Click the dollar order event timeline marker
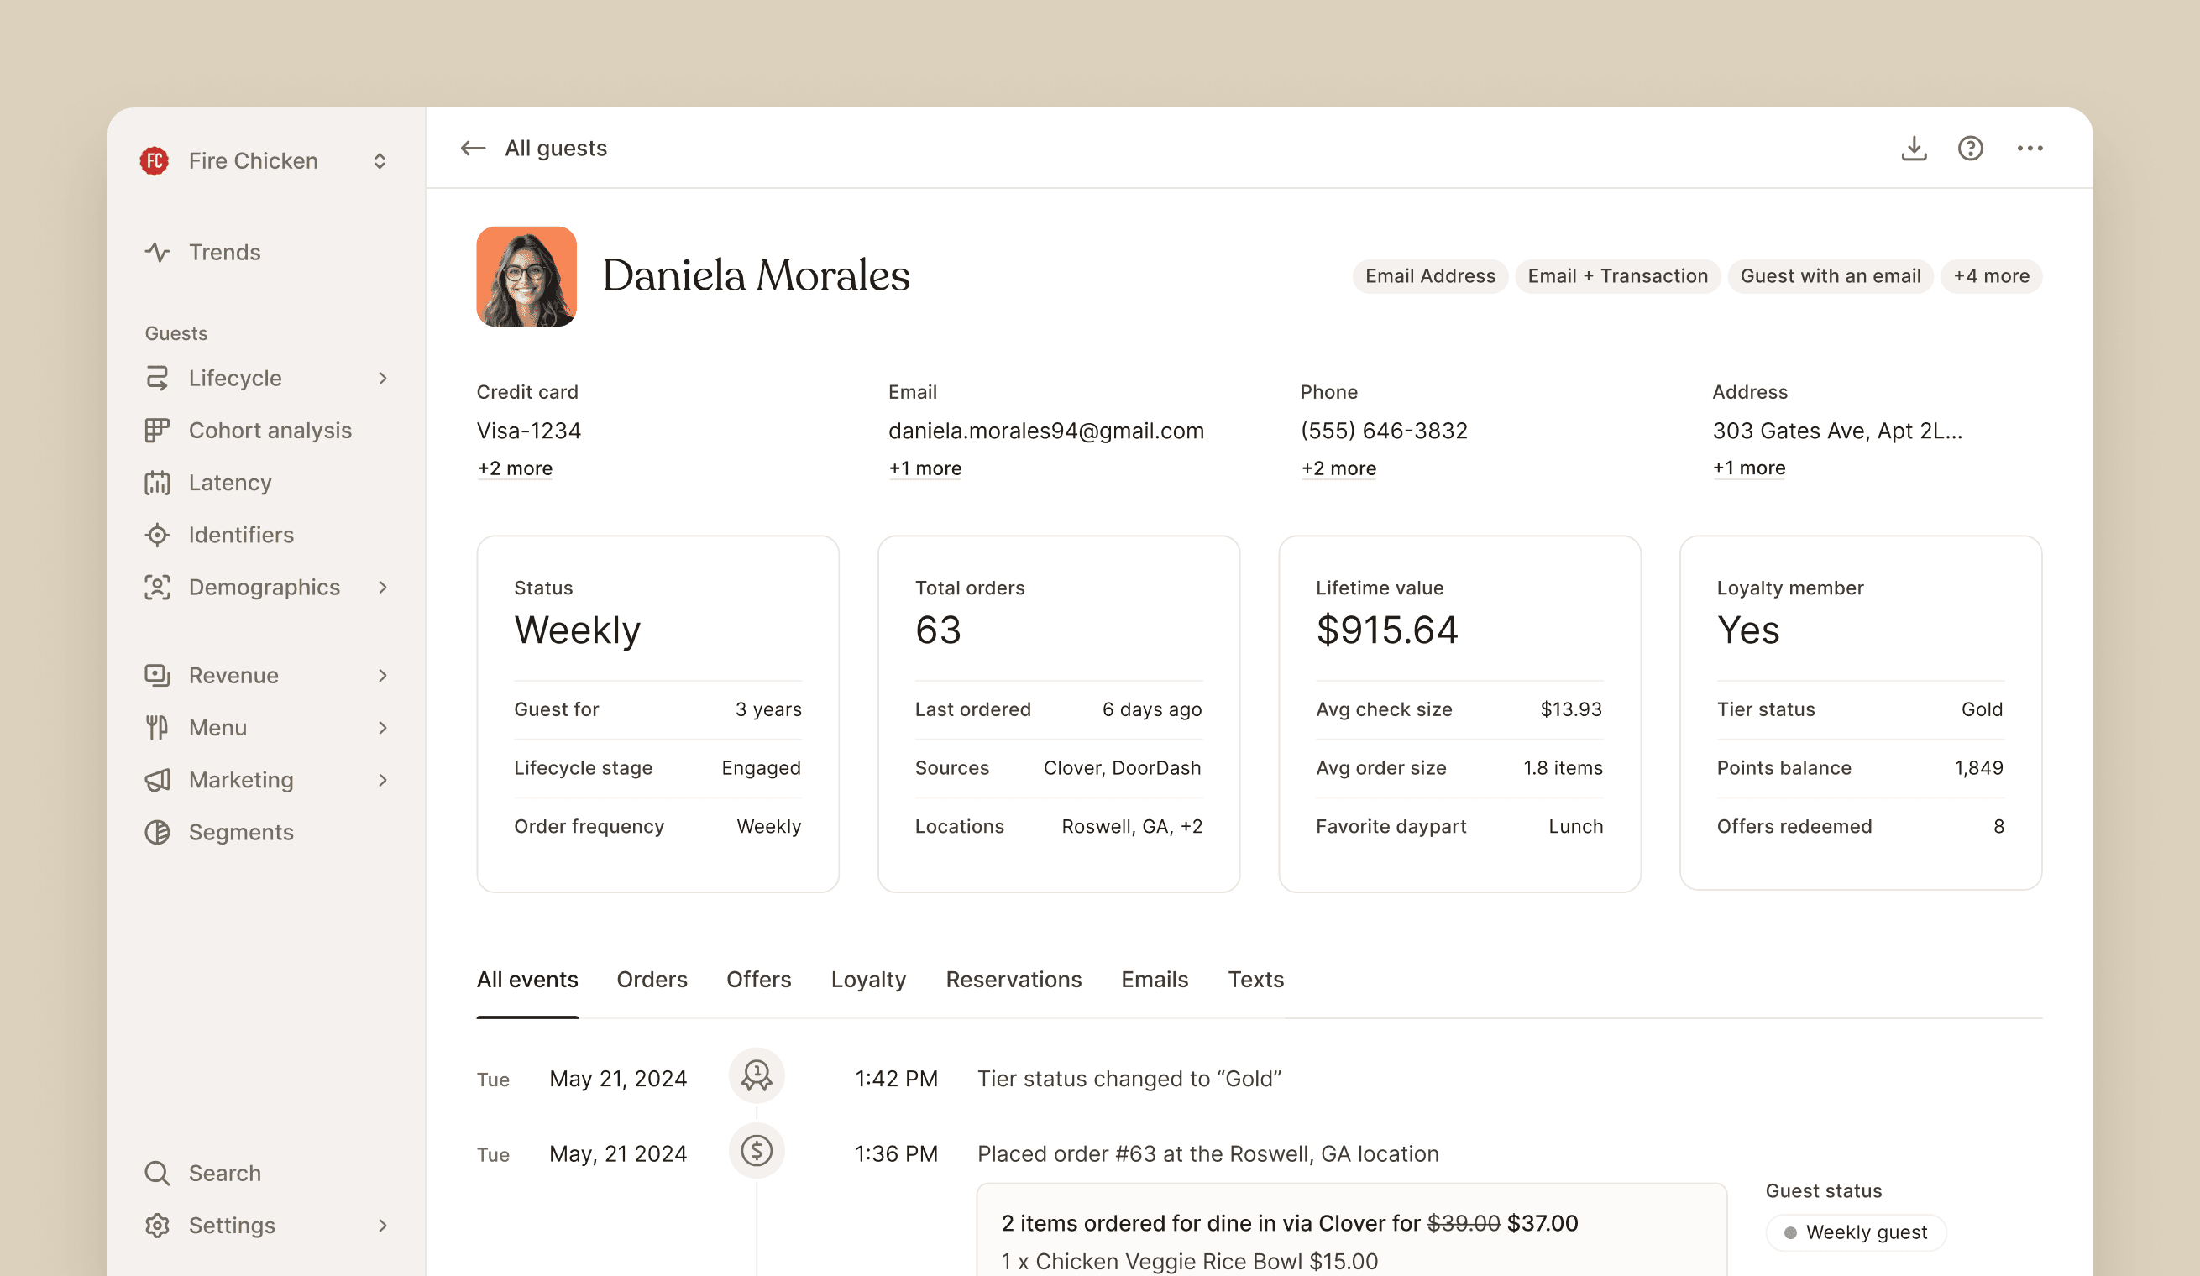Image resolution: width=2200 pixels, height=1276 pixels. coord(756,1150)
